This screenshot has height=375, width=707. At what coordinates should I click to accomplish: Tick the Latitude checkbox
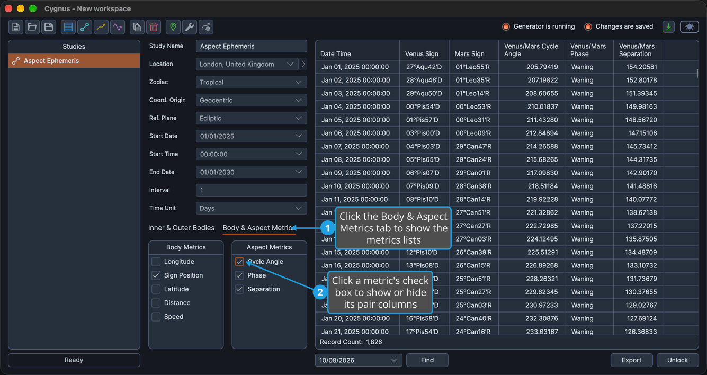[x=156, y=289]
